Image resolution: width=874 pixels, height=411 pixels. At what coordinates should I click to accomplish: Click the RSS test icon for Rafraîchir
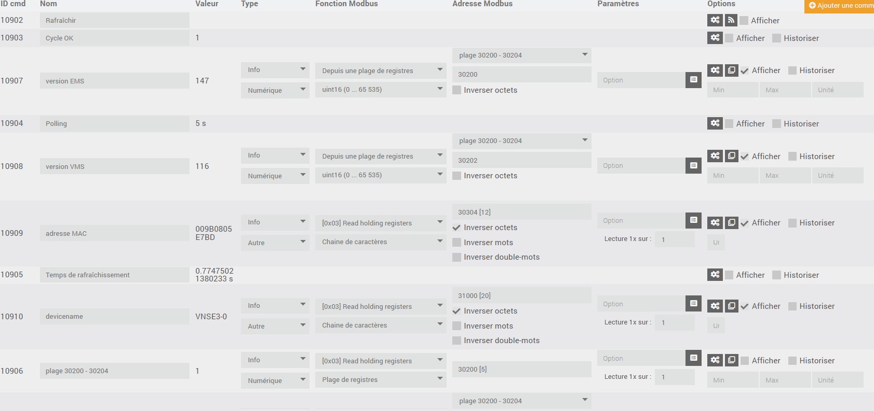click(x=731, y=20)
